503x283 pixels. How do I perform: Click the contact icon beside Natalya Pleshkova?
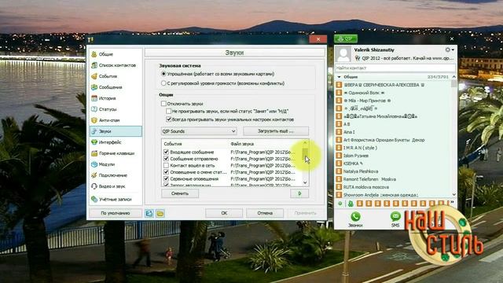(339, 171)
